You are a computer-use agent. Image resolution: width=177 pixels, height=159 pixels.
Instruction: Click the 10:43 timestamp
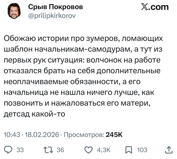coord(11,135)
